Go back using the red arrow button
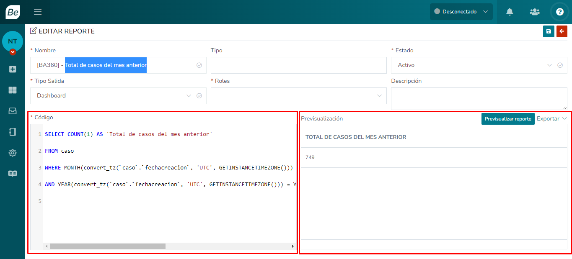 (x=562, y=31)
